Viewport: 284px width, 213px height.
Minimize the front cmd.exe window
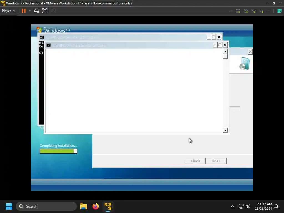[215, 45]
